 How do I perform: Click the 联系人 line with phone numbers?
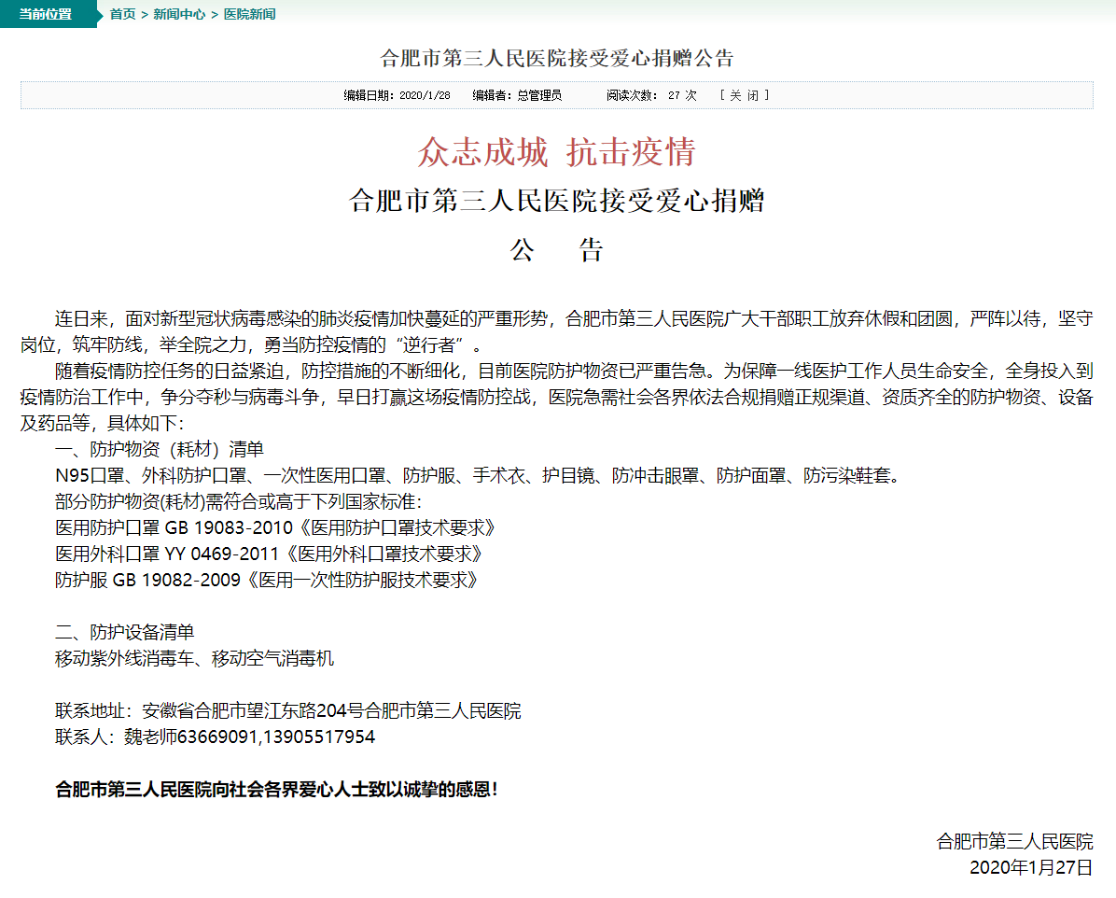point(215,737)
